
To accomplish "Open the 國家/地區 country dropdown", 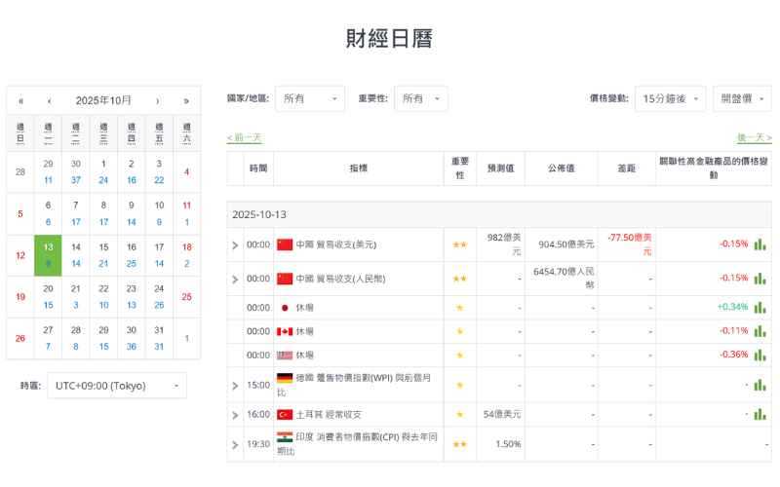I will click(309, 98).
